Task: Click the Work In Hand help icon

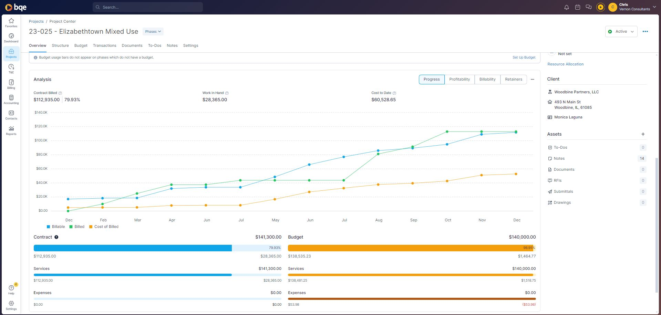Action: [x=227, y=93]
